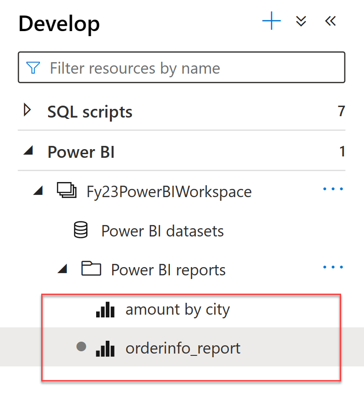Select the SQL scripts heading
The width and height of the screenshot is (364, 397).
(x=90, y=112)
